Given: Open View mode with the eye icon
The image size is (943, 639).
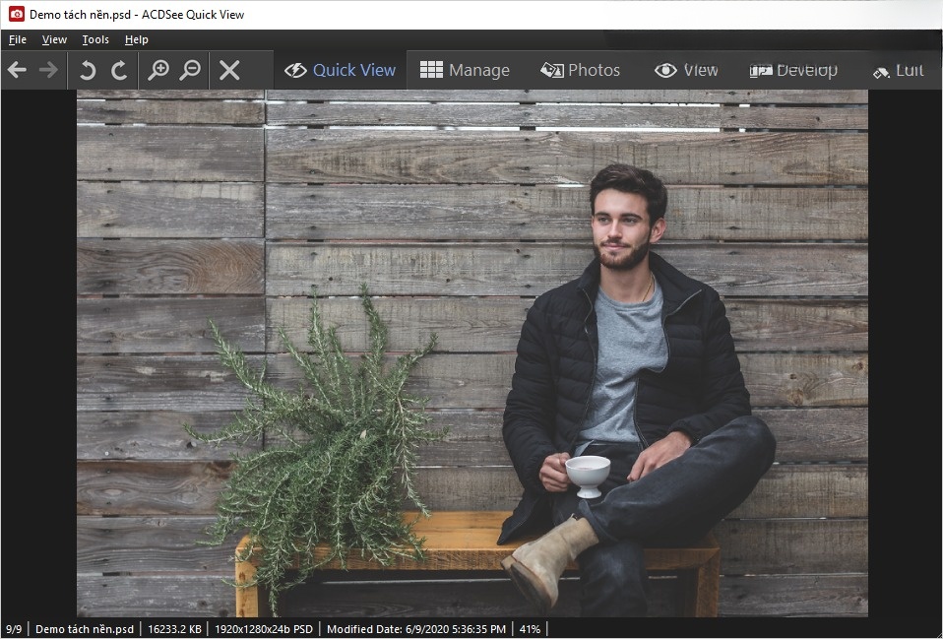Looking at the screenshot, I should tap(686, 70).
